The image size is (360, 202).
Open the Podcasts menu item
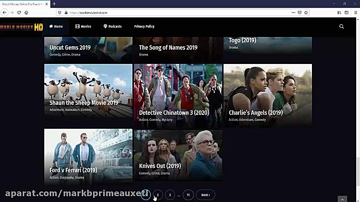pyautogui.click(x=113, y=27)
